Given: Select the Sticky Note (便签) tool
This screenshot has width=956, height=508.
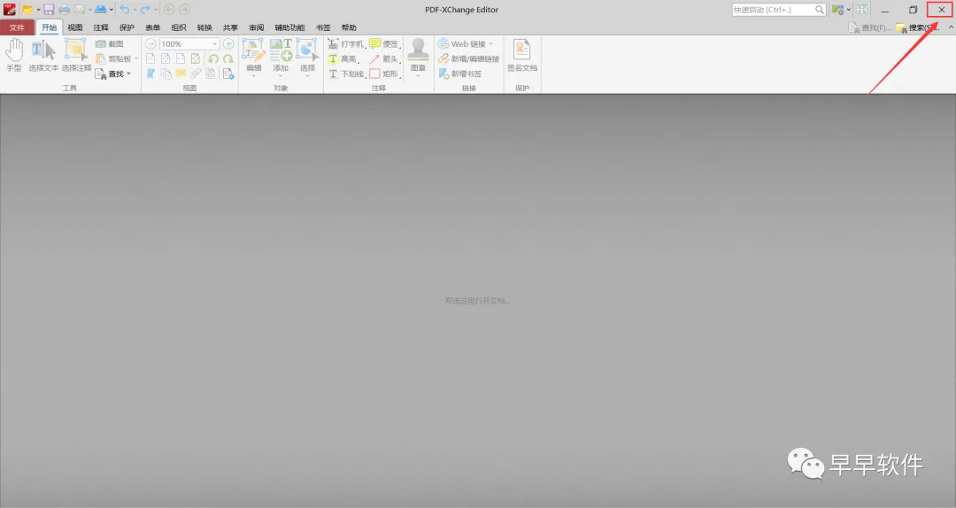Looking at the screenshot, I should (x=385, y=44).
